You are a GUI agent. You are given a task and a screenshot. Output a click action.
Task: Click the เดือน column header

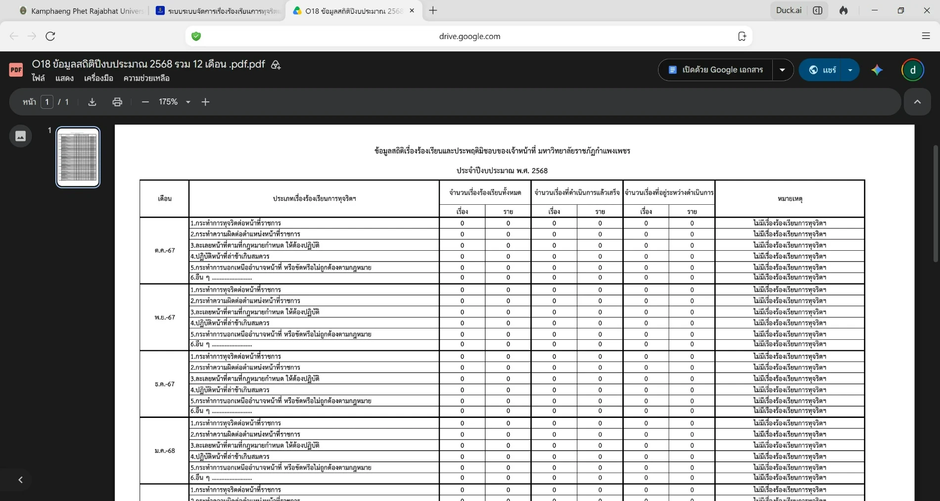(x=164, y=198)
